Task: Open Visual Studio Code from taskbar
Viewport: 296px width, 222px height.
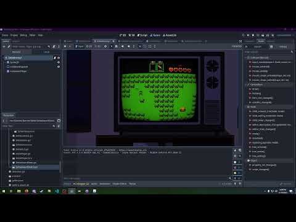Action: point(57,191)
